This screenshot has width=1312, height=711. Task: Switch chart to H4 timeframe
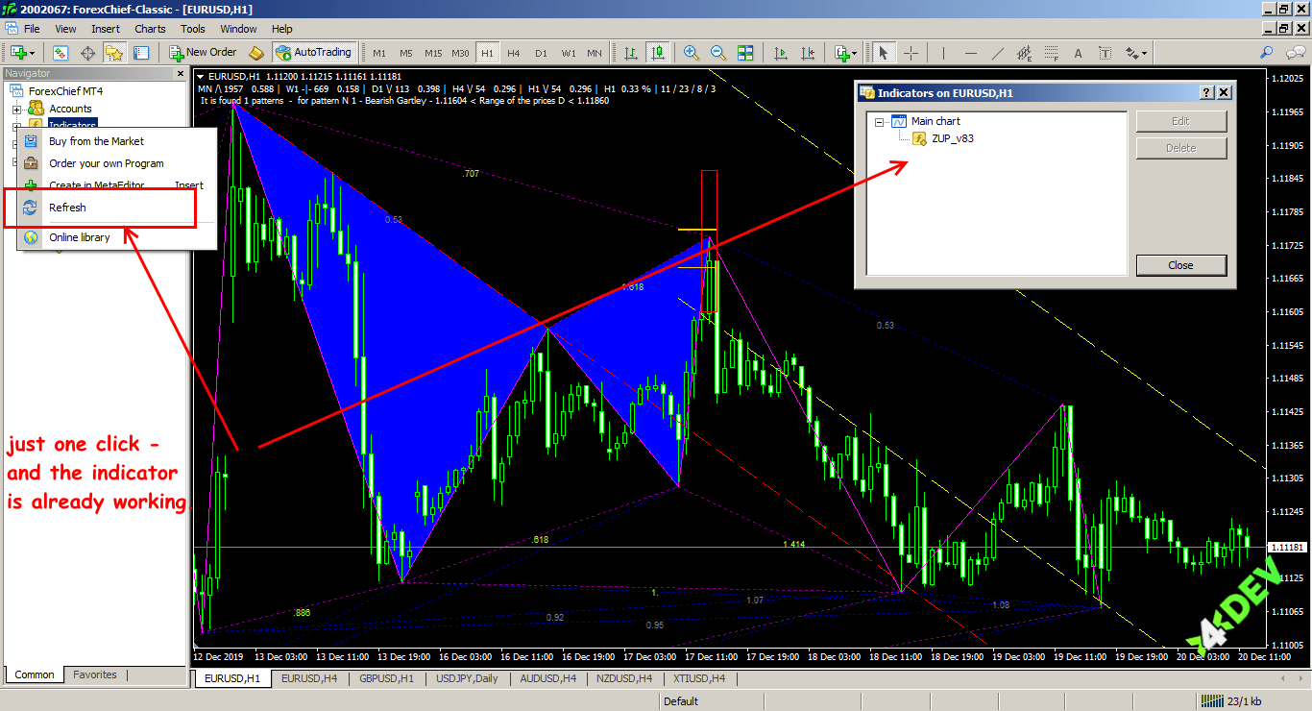[x=514, y=53]
